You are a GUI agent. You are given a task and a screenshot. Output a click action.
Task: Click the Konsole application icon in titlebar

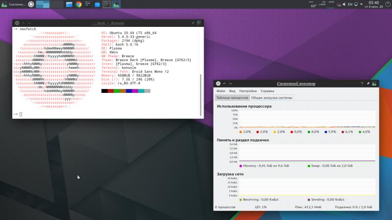[x=199, y=23]
